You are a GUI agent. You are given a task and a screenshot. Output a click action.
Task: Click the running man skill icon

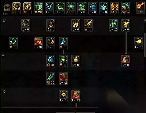(88, 25)
